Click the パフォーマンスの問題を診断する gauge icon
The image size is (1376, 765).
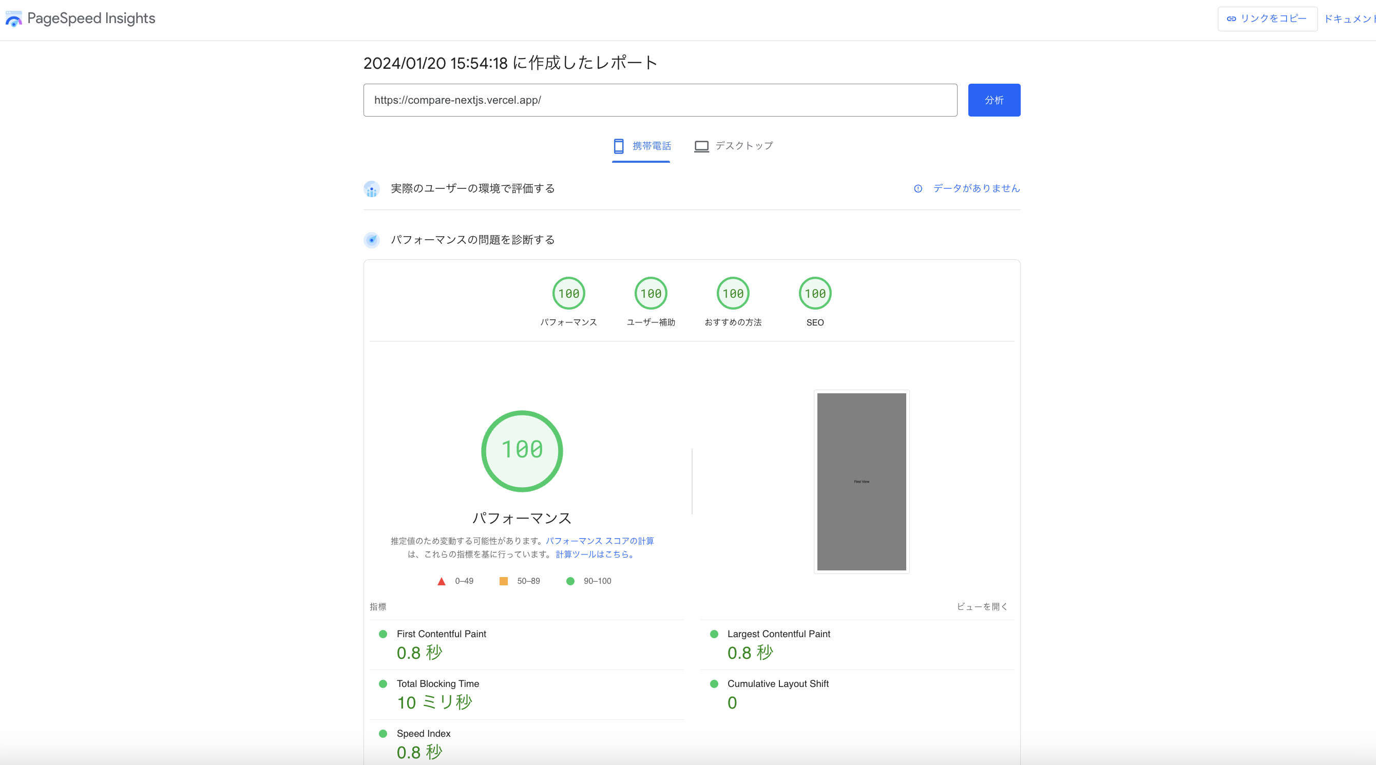372,240
